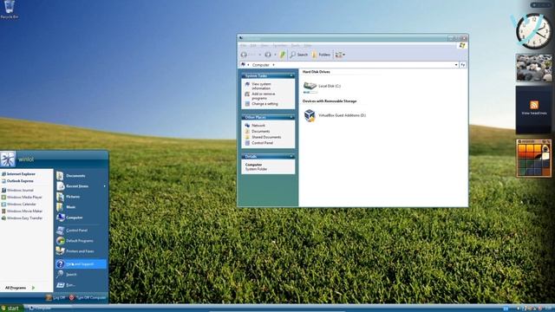The height and width of the screenshot is (312, 555).
Task: Click Add or remove programs link
Action: click(x=264, y=96)
